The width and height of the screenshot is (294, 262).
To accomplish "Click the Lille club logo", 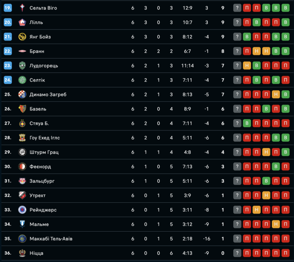I will click(22, 22).
